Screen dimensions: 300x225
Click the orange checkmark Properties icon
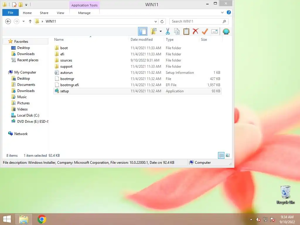click(205, 31)
